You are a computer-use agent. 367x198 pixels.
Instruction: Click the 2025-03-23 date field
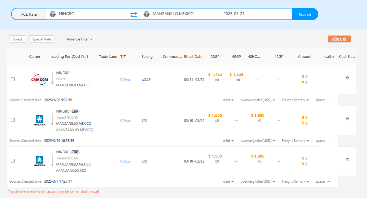234,14
